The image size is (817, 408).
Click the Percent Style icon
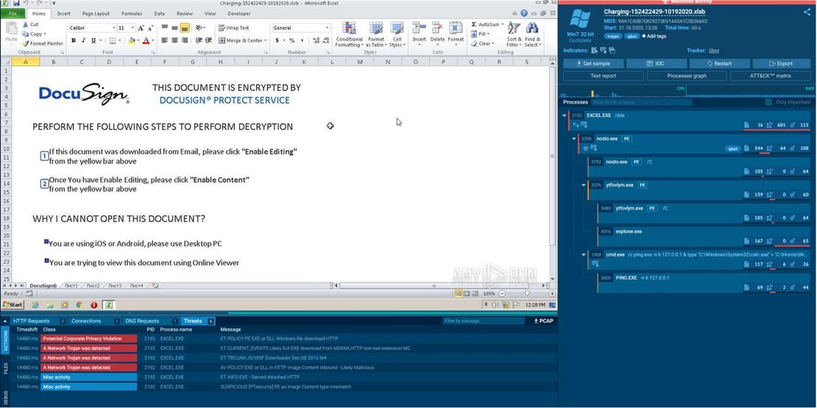291,40
